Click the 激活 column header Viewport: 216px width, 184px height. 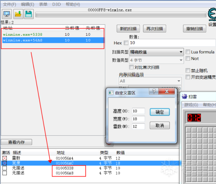[6, 153]
